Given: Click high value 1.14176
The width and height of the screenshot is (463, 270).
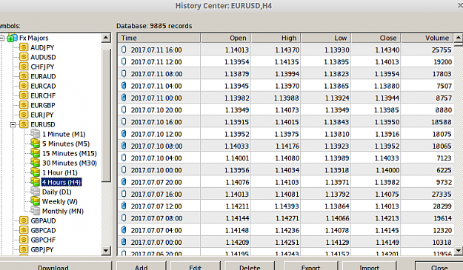Looking at the screenshot, I should click(x=287, y=146).
